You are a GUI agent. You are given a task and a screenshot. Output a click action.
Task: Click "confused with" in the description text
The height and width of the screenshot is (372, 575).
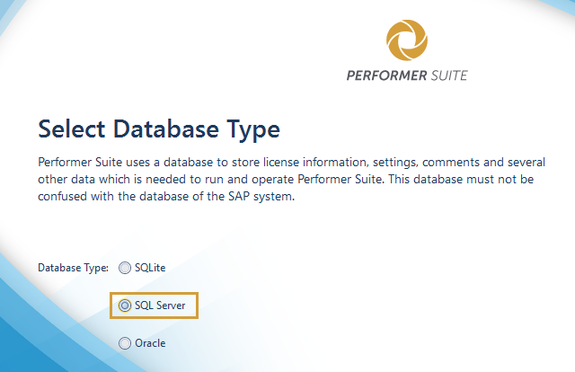[76, 197]
